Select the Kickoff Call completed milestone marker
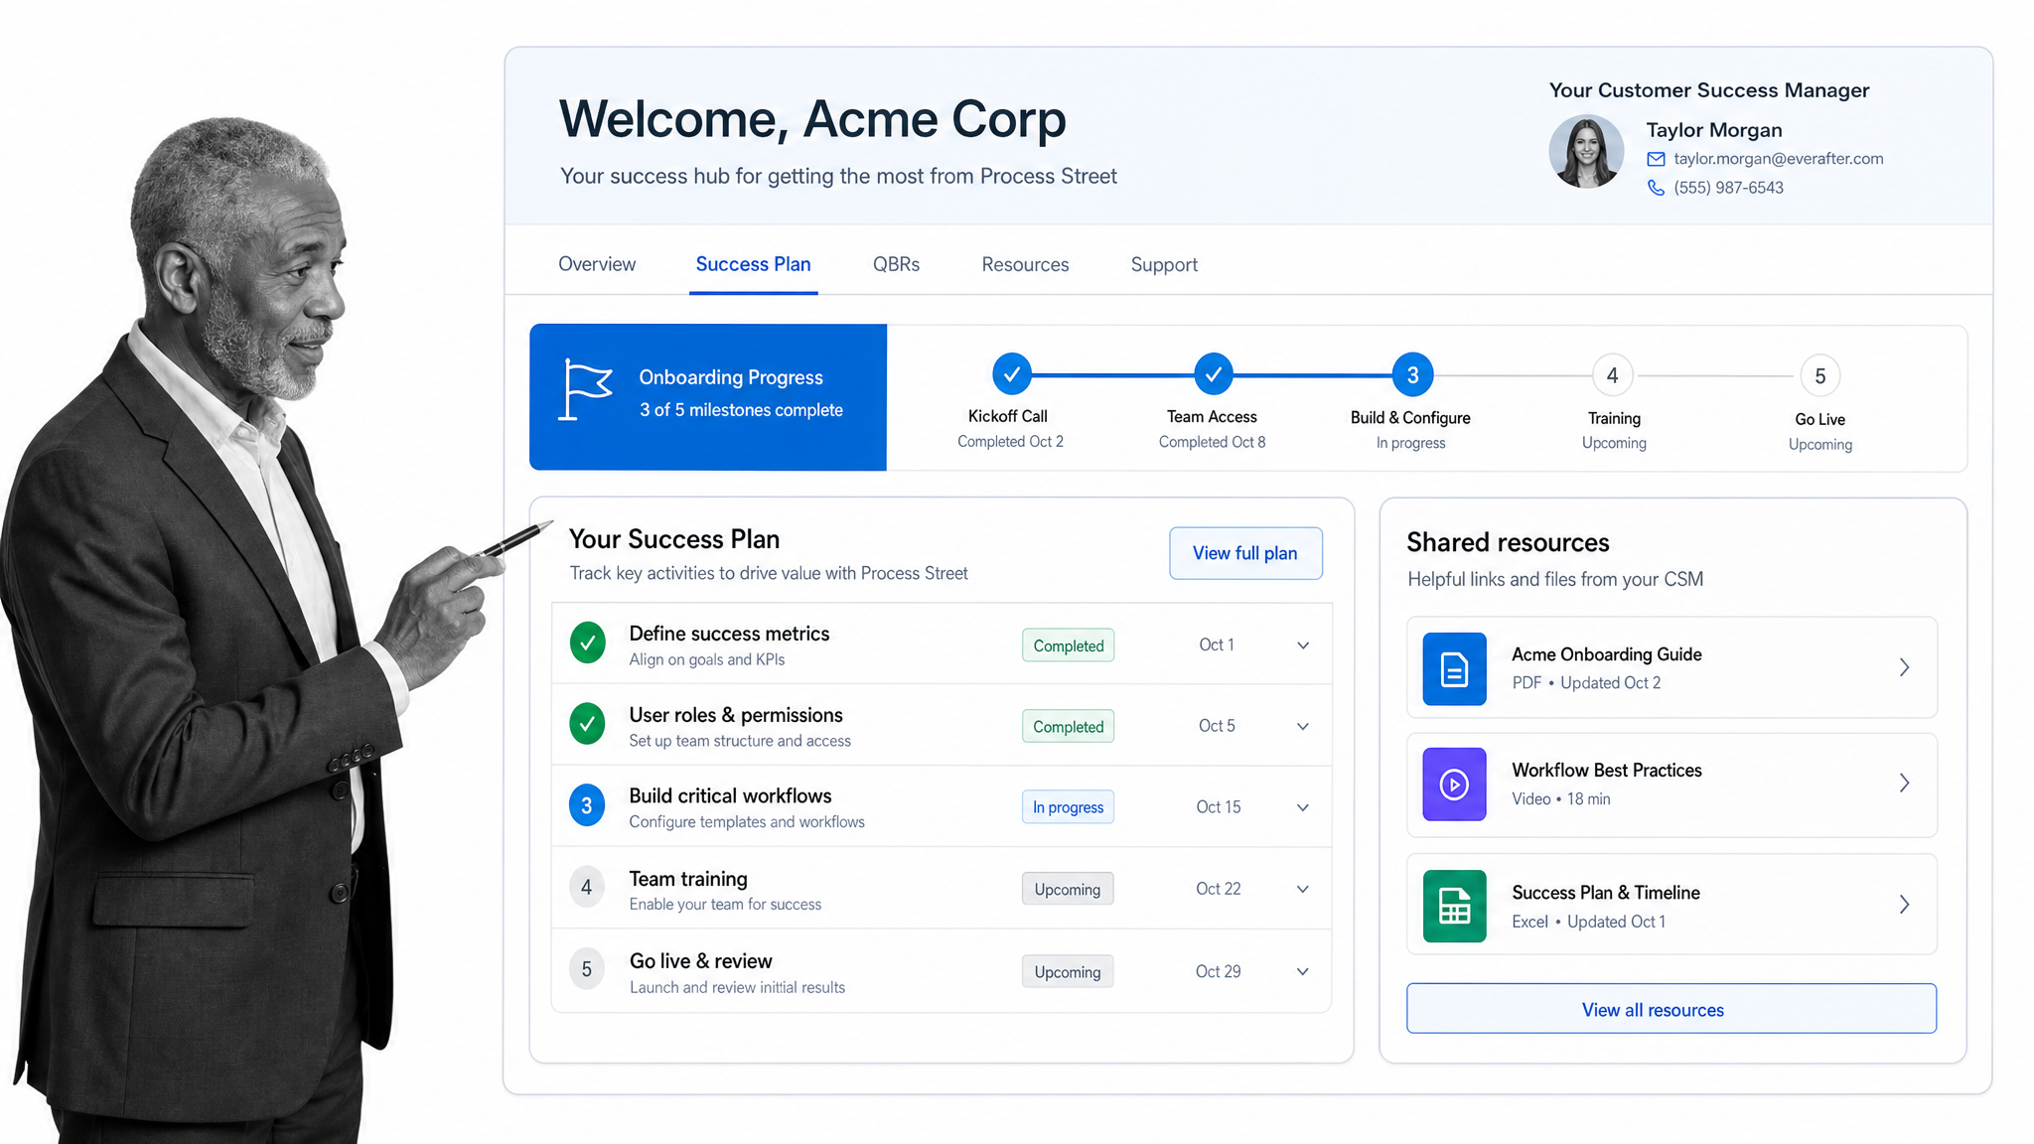Screen dimensions: 2034x1144 [x=1011, y=374]
